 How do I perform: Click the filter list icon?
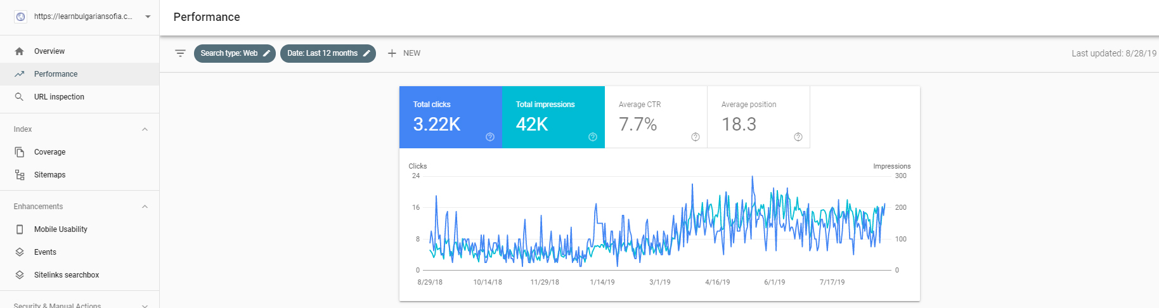pyautogui.click(x=180, y=53)
